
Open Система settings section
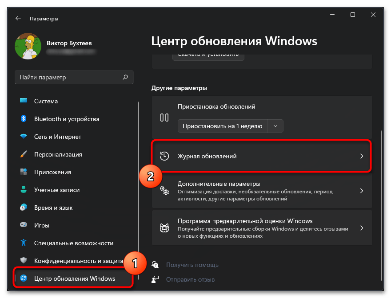pyautogui.click(x=46, y=101)
